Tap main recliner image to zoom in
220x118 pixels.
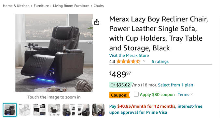click(54, 53)
